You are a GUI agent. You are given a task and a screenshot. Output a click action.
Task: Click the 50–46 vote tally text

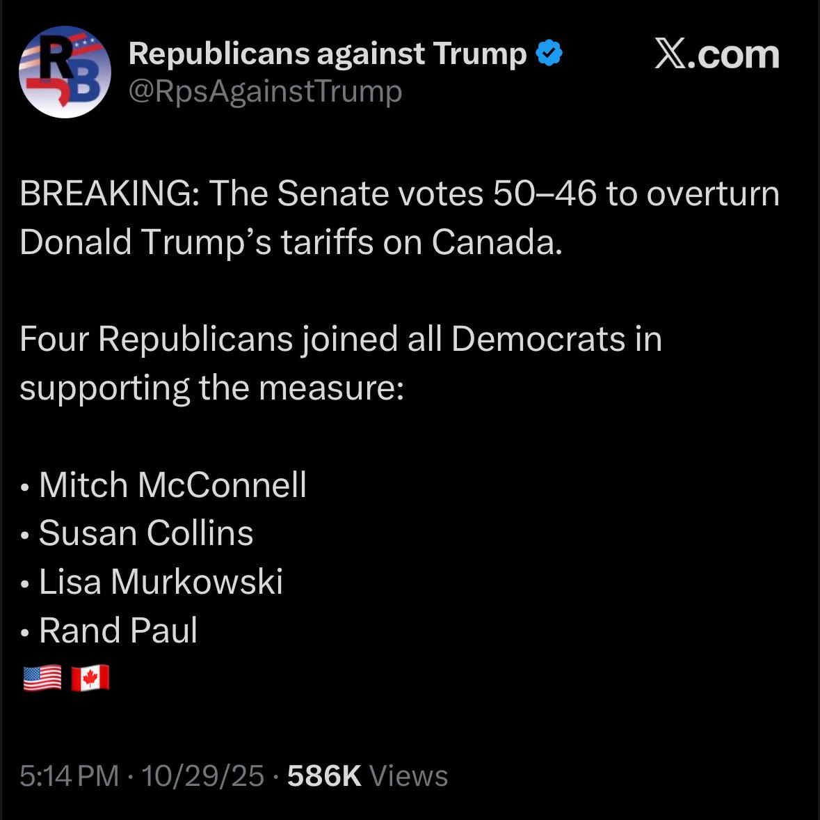(544, 194)
